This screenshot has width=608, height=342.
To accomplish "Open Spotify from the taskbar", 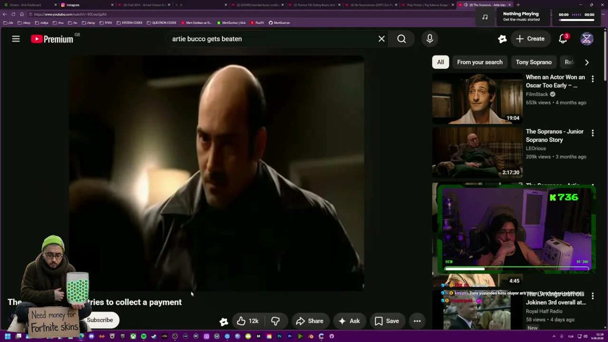I will 143,336.
